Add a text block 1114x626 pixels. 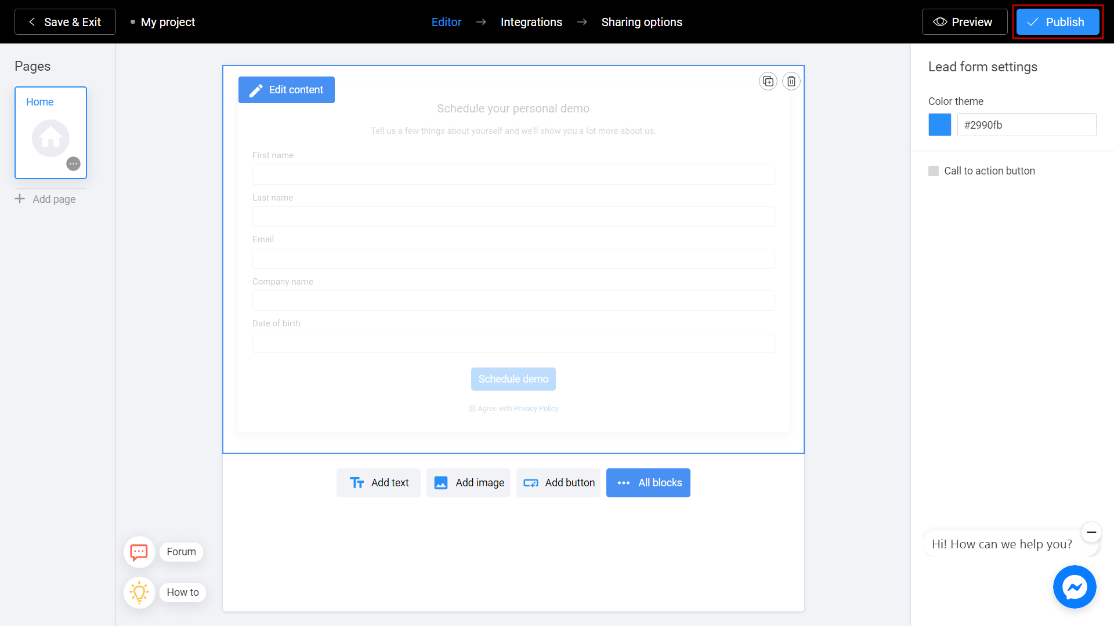(378, 483)
